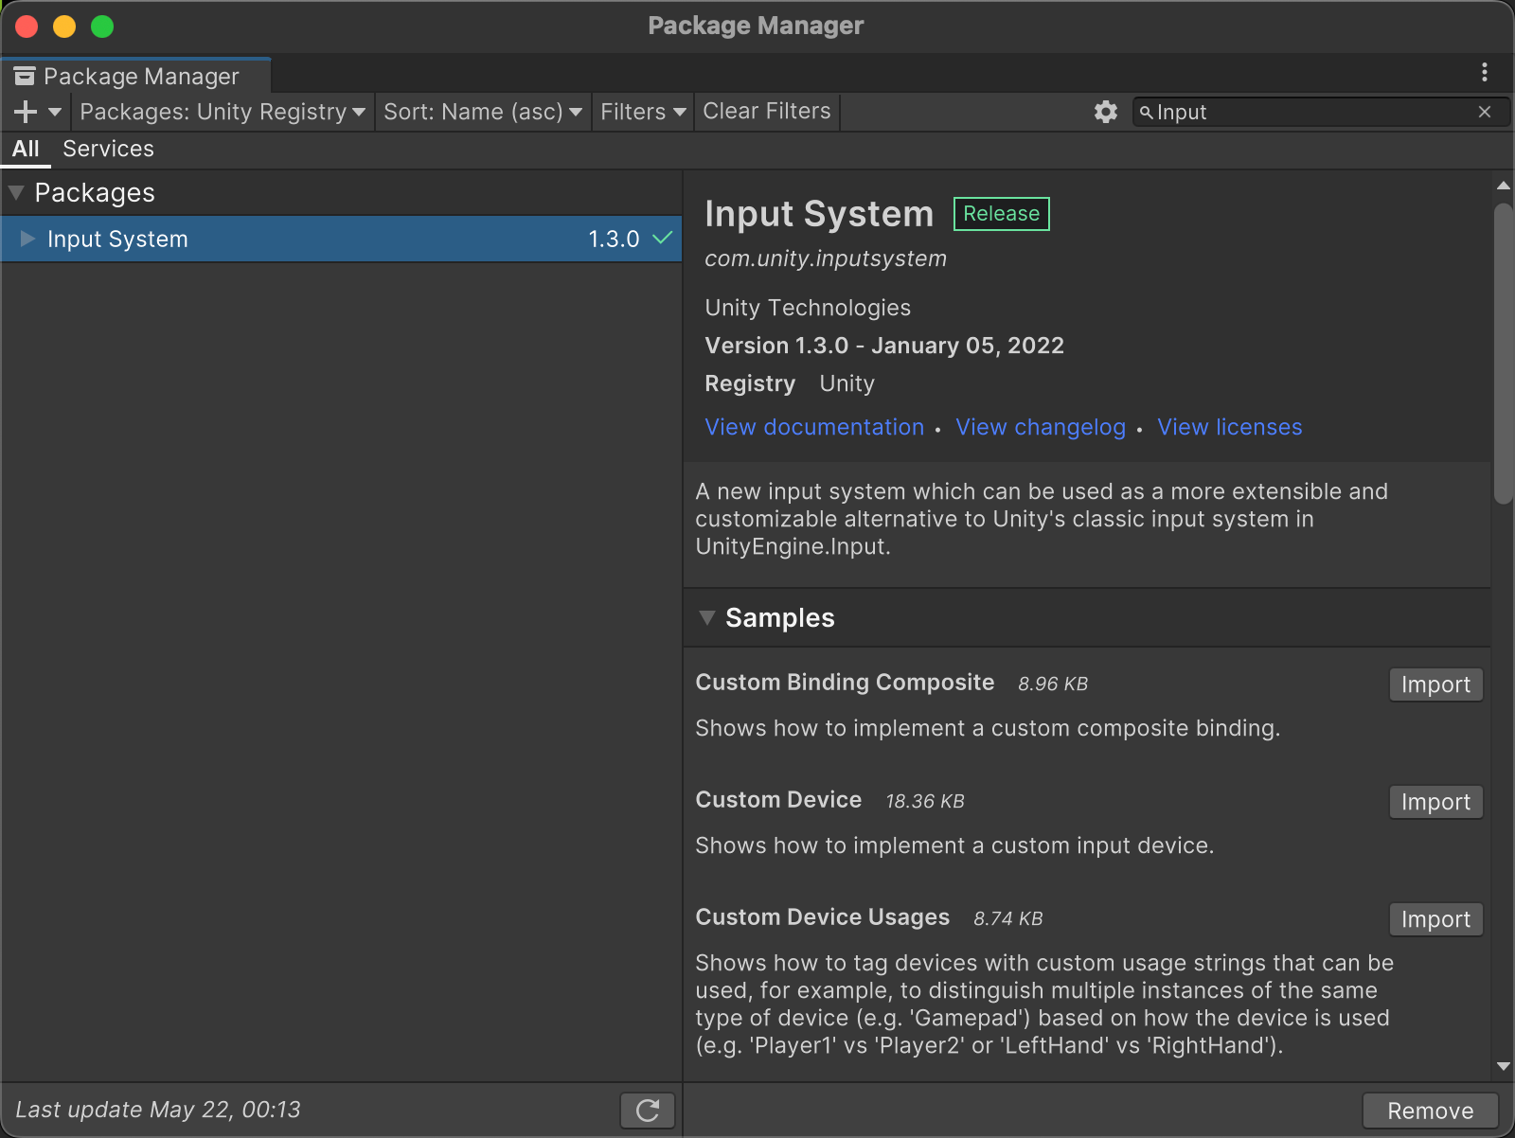The height and width of the screenshot is (1138, 1515).
Task: Click the Custom Device sample title
Action: click(x=778, y=800)
